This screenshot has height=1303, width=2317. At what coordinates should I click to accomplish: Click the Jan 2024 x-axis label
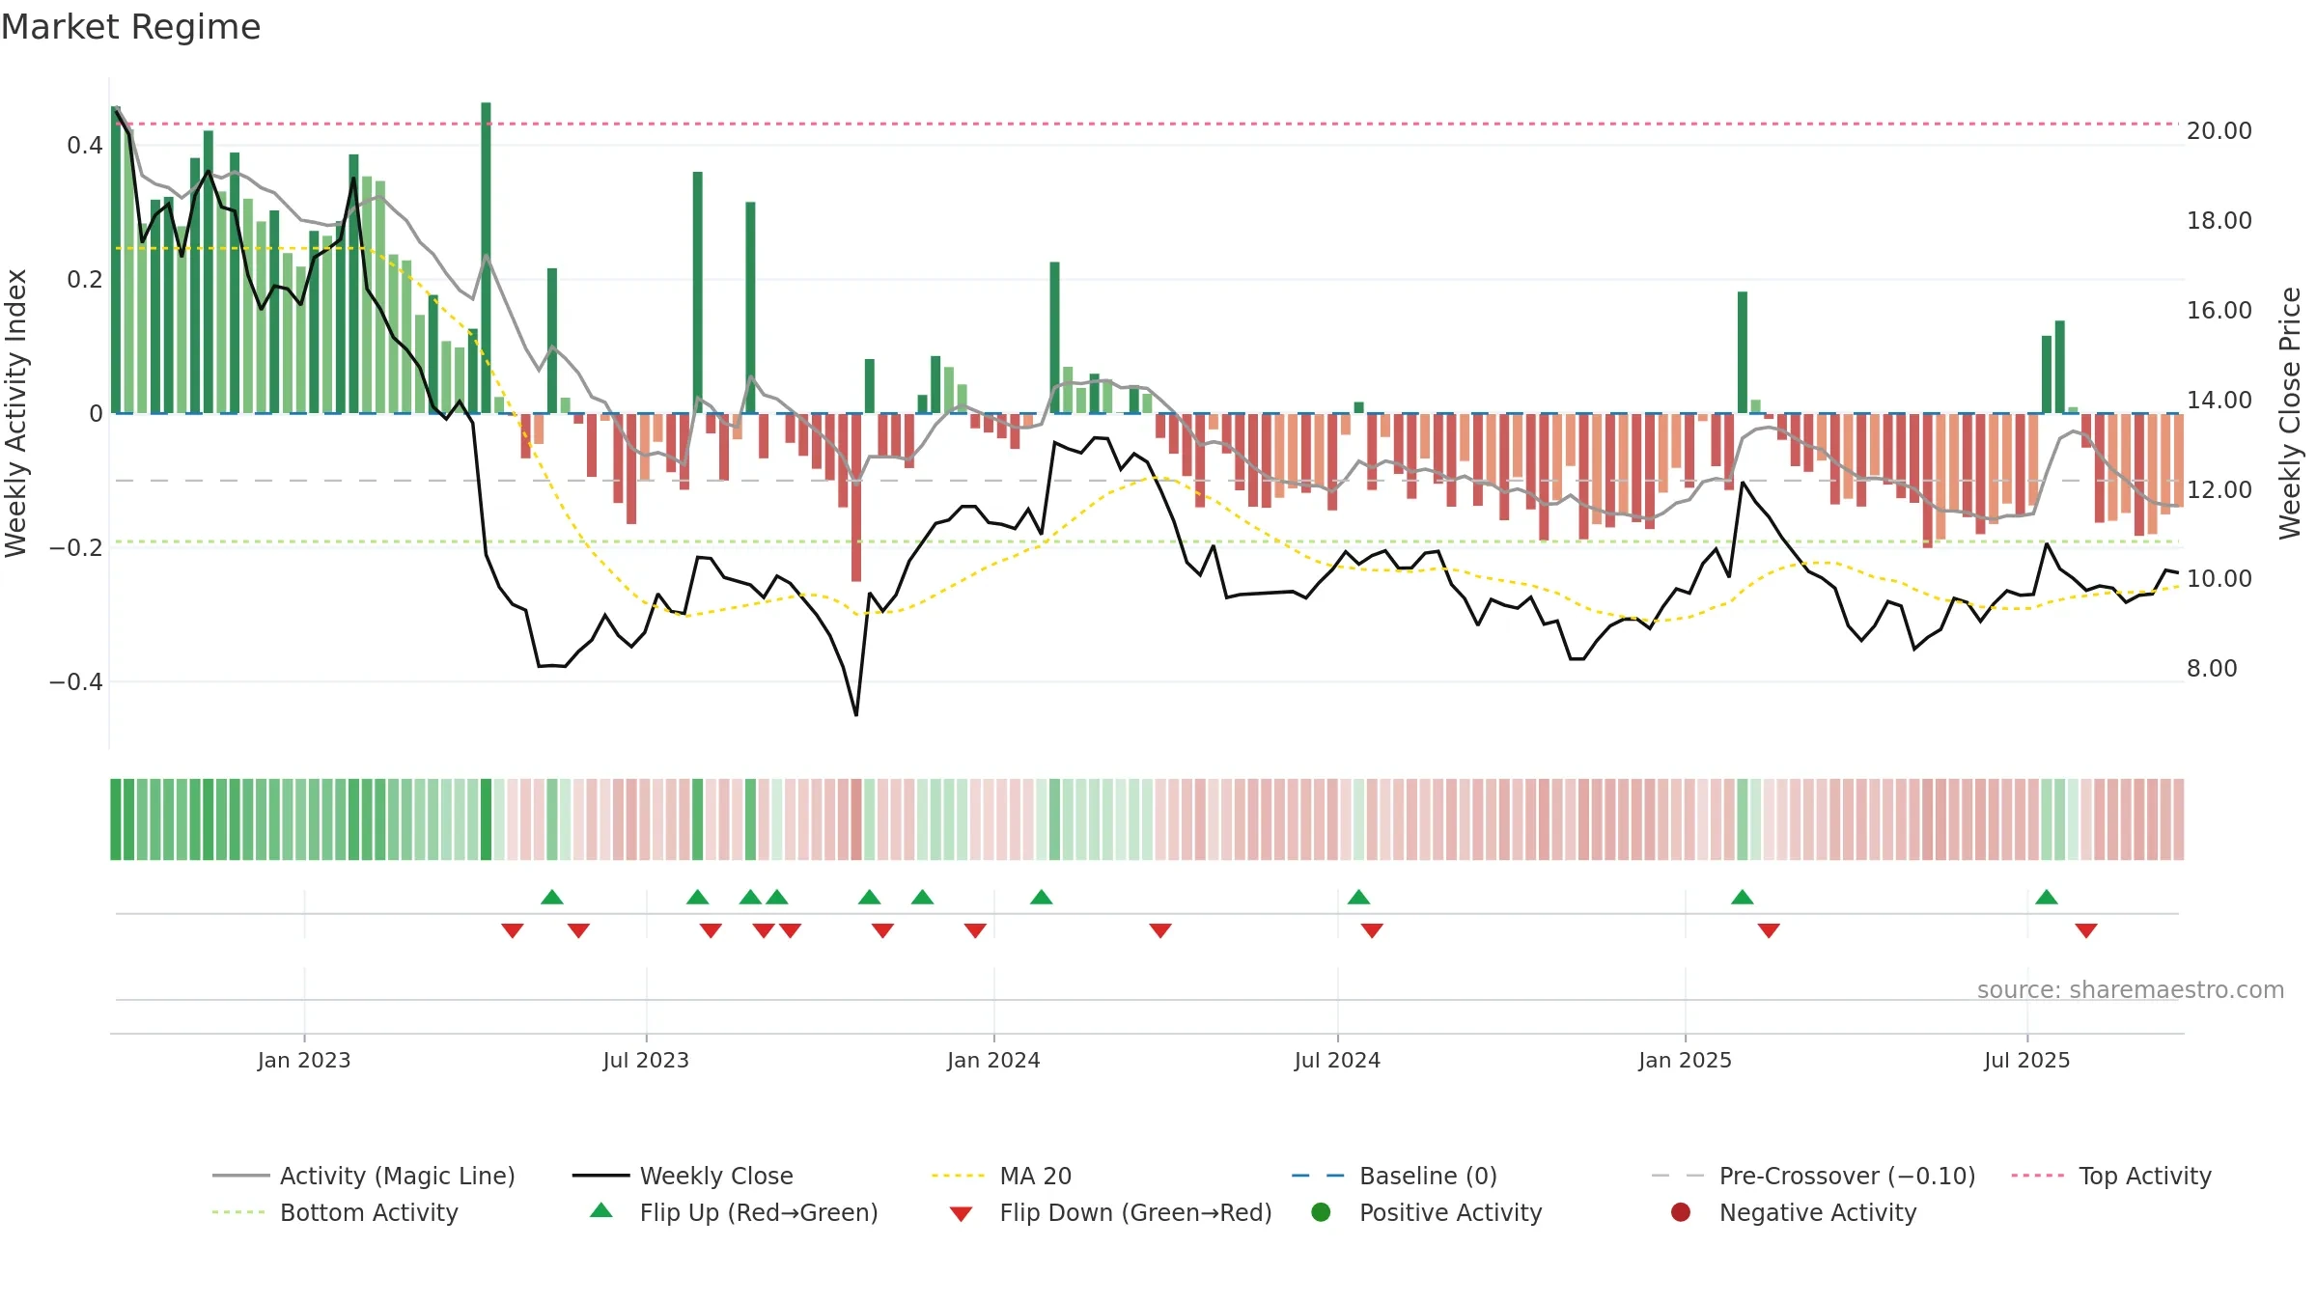click(993, 1061)
